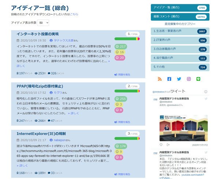The image size is (216, 179).
Task: Open アイデア一覧 (総合) sidebar tab
Action: click(180, 8)
